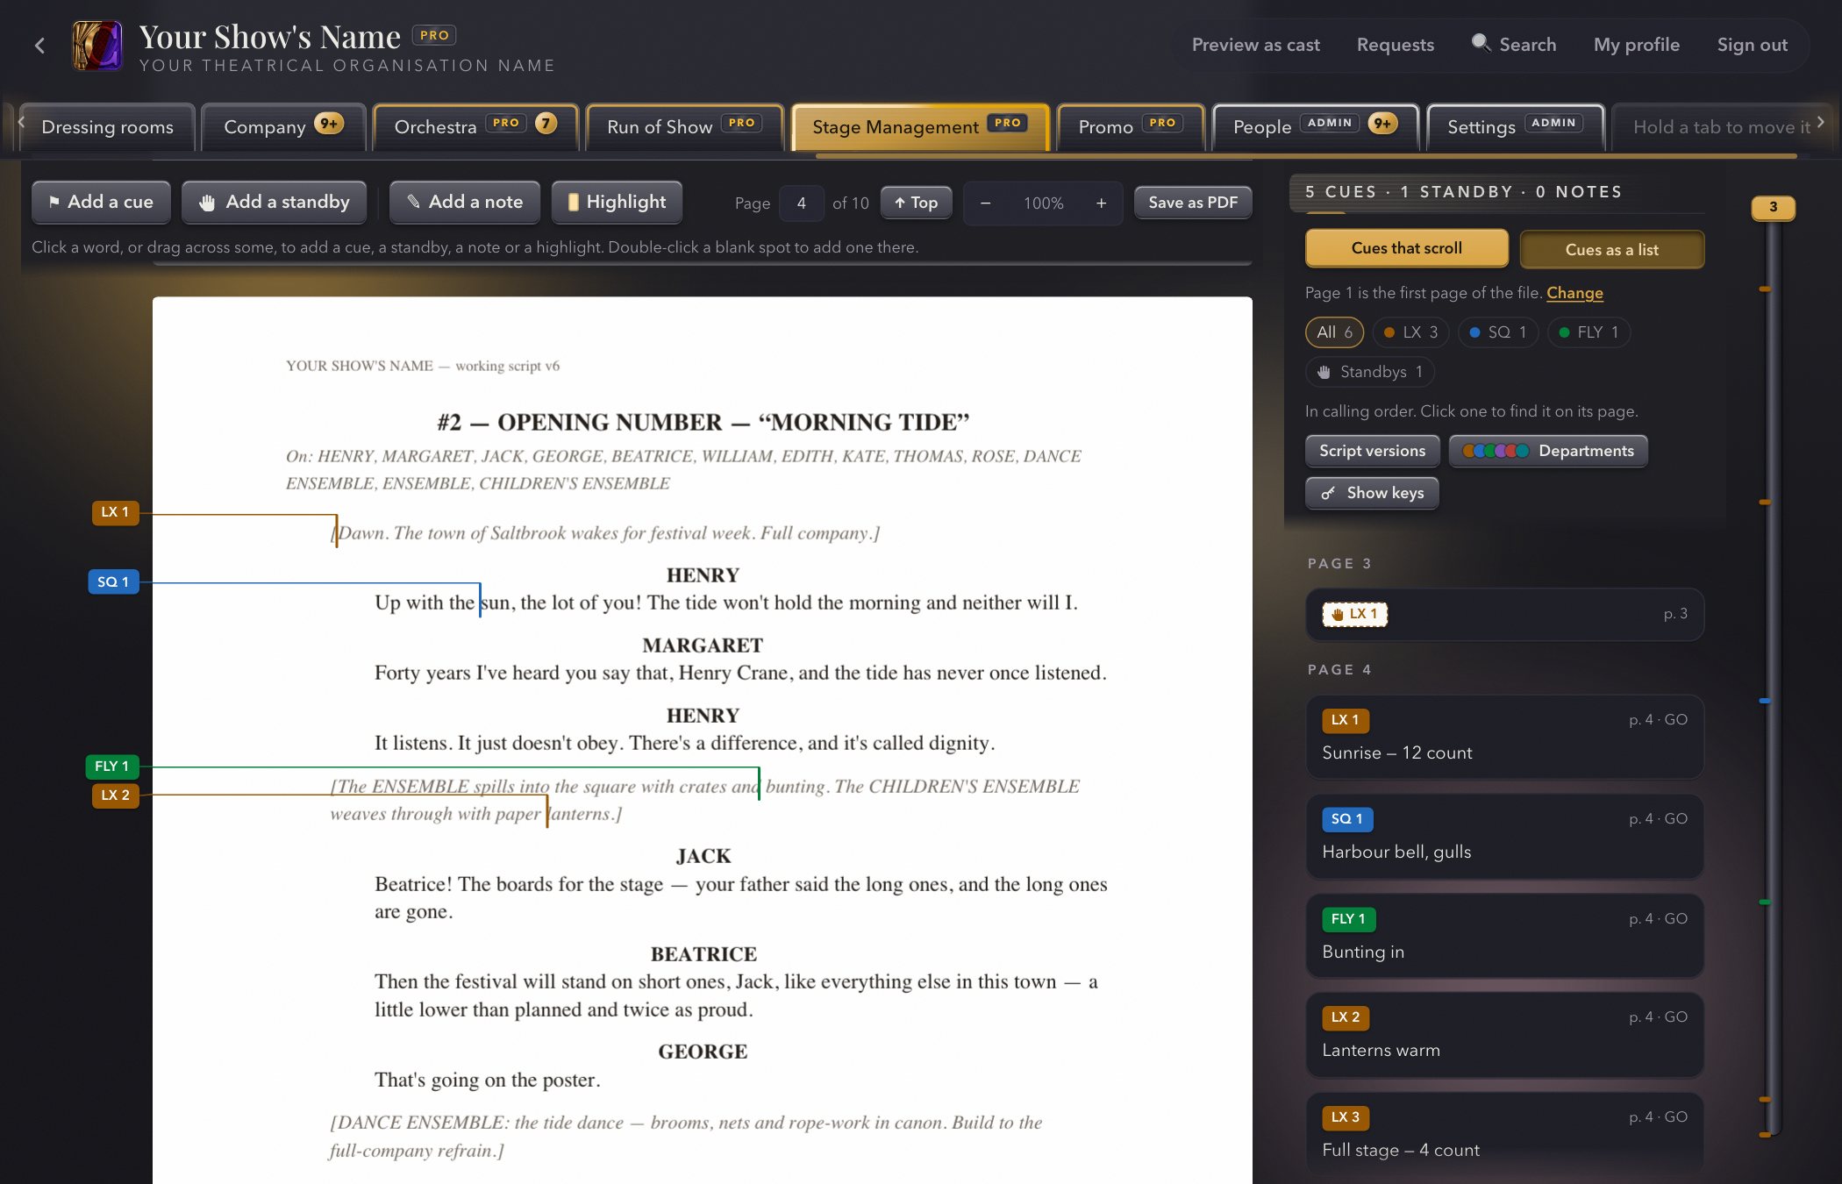
Task: Click the Change first page link
Action: coord(1574,293)
